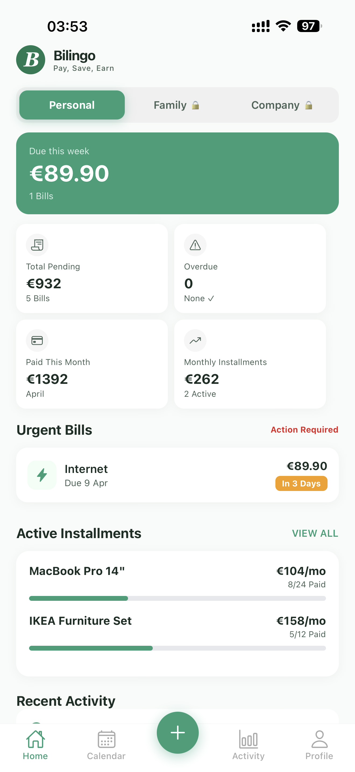The height and width of the screenshot is (772, 355).
Task: Tap the green plus add button
Action: click(177, 732)
